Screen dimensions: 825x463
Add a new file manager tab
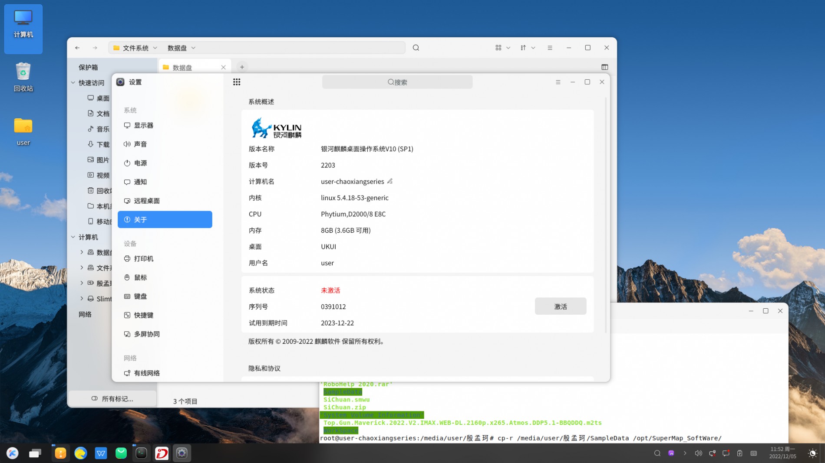[x=242, y=67]
